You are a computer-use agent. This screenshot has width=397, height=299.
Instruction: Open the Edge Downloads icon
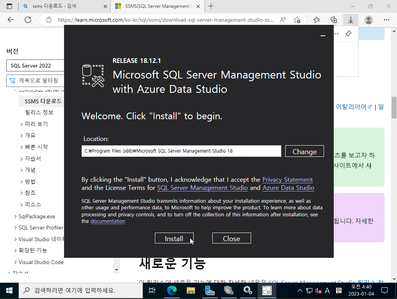coord(351,20)
